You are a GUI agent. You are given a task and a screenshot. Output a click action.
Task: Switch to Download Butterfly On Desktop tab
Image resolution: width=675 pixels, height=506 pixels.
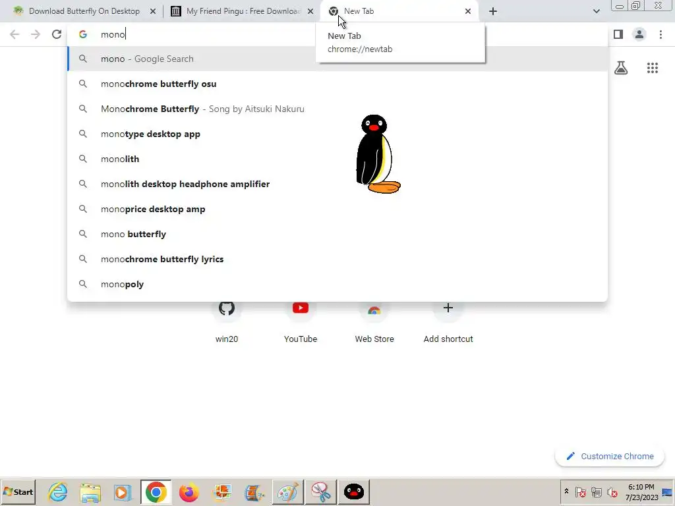tap(84, 11)
